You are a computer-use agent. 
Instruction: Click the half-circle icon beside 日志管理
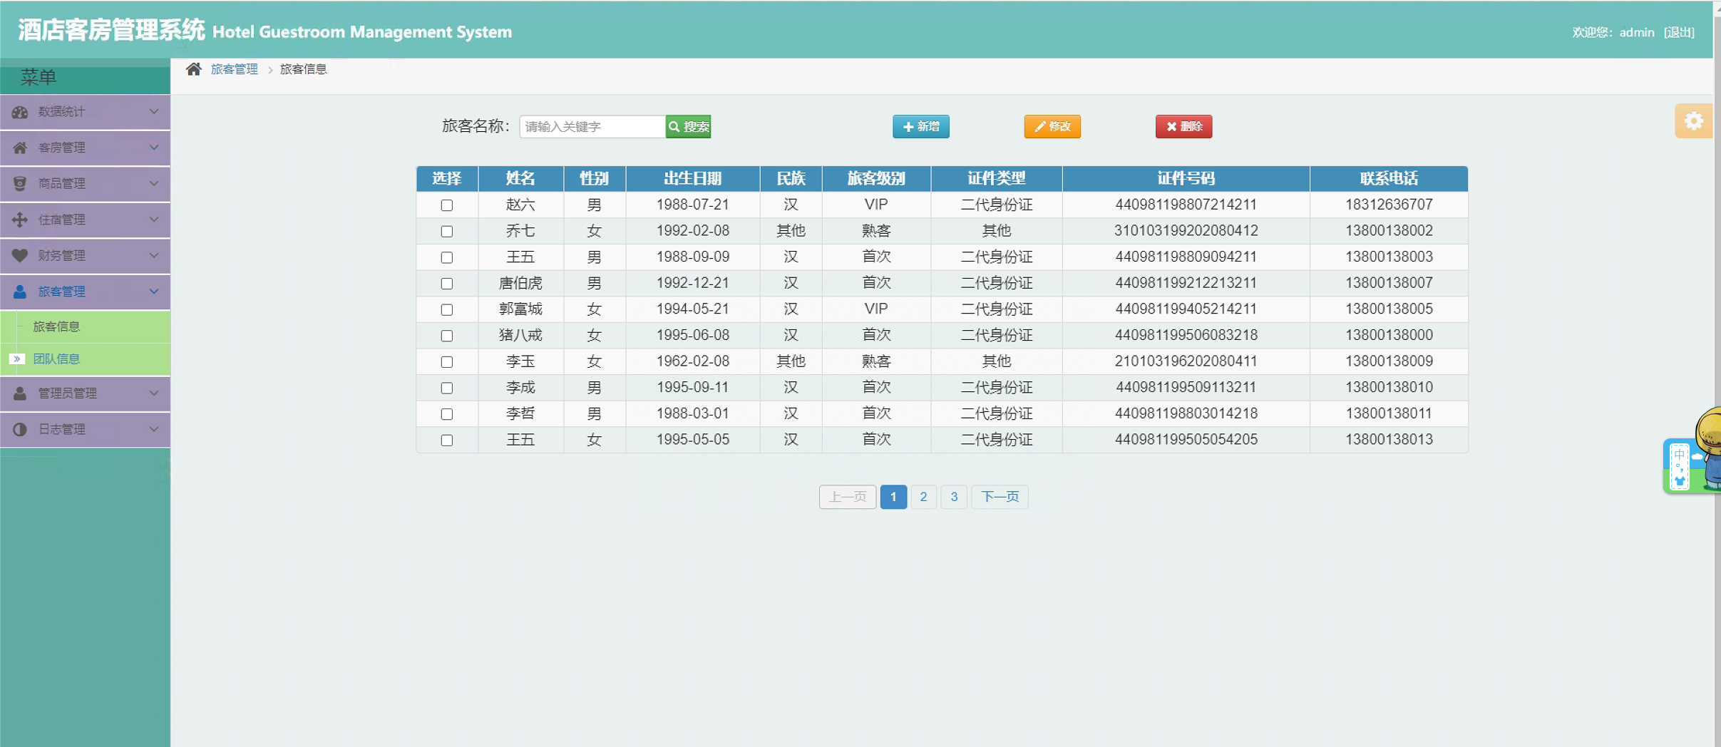click(x=20, y=429)
